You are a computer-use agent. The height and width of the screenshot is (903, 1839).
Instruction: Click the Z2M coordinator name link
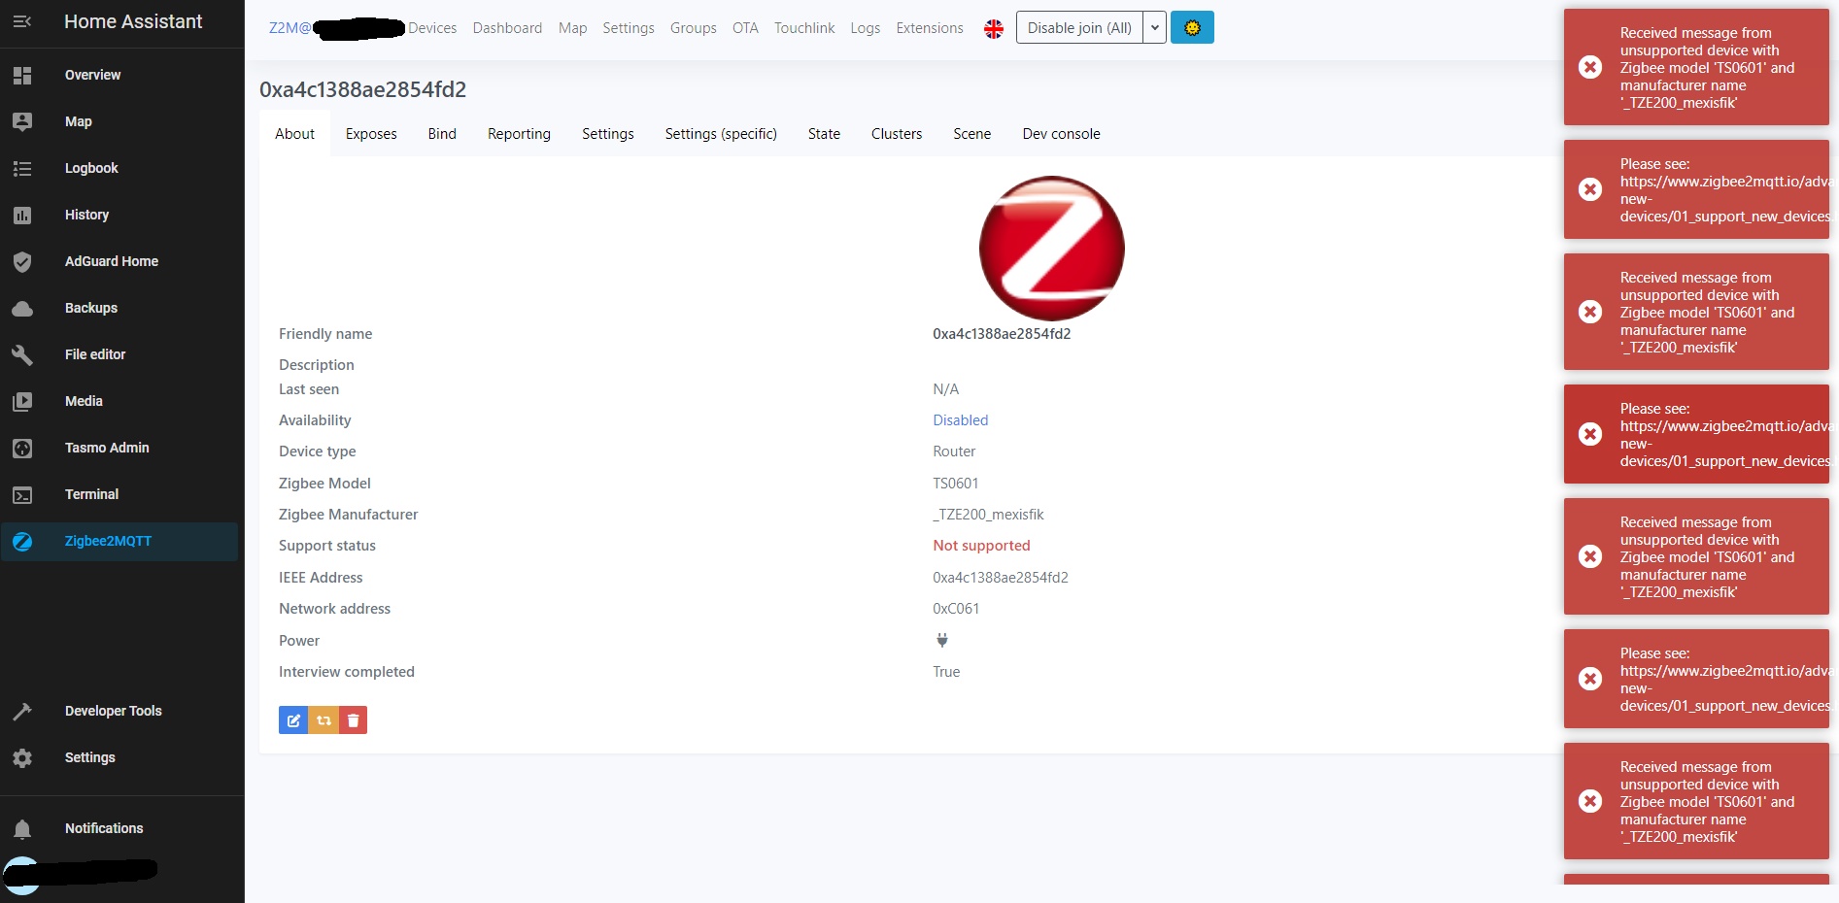288,28
